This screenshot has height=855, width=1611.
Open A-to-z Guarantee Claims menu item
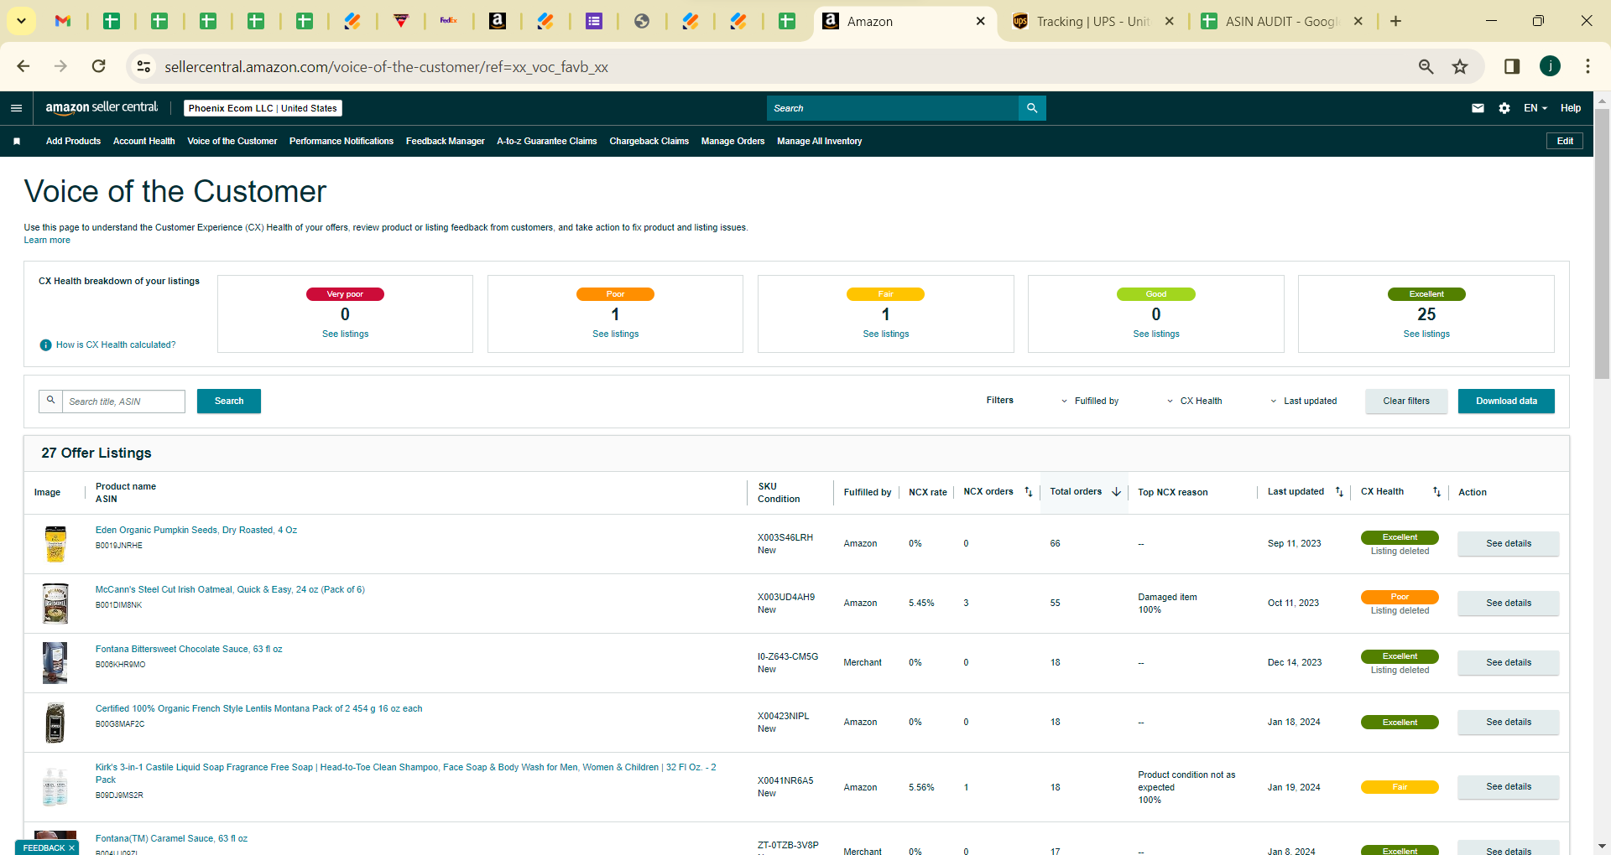click(547, 142)
